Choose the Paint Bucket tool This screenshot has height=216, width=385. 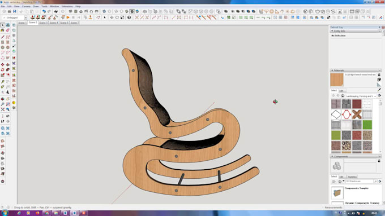pyautogui.click(x=2, y=30)
